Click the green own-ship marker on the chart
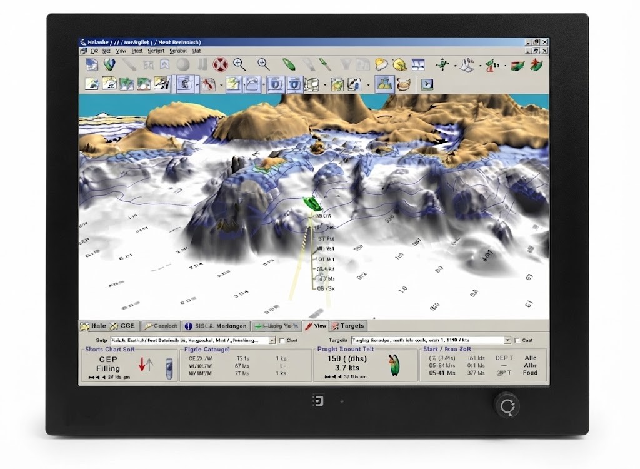640x469 pixels. (312, 203)
